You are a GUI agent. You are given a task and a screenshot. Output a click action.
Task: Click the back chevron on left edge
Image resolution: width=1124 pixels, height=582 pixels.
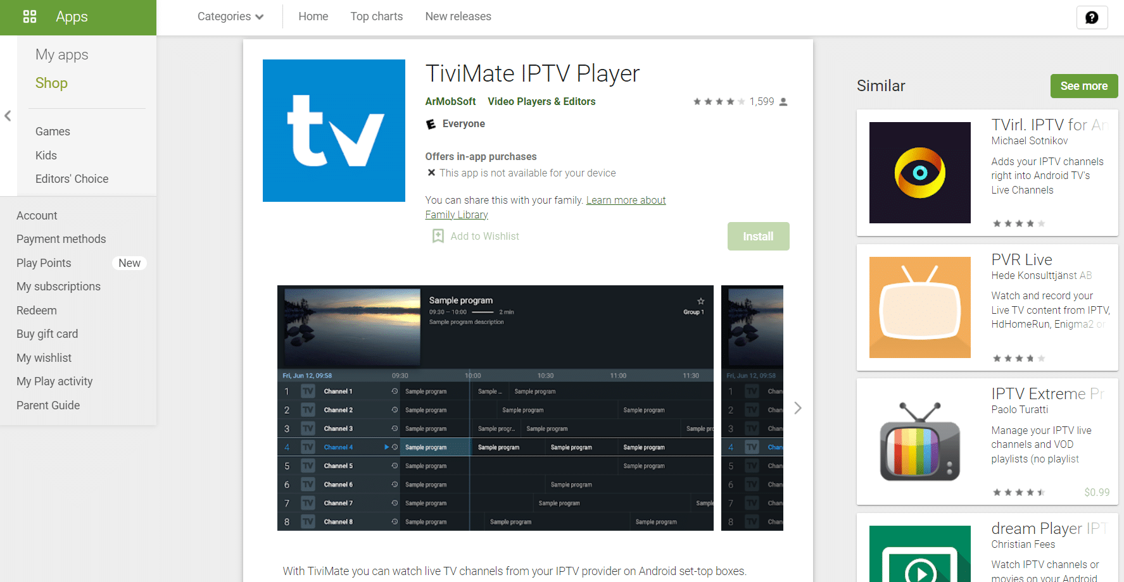tap(8, 116)
